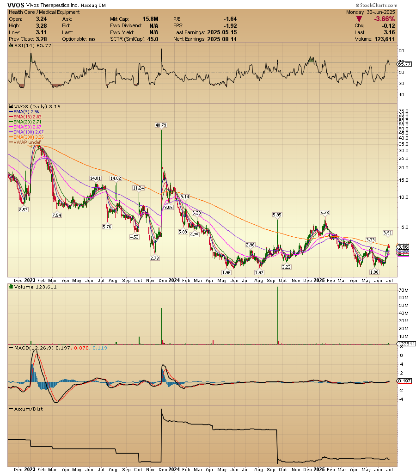
Task: Click the 5.76 low price label
Action: click(x=107, y=227)
